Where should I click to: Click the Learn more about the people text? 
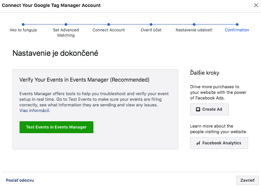(219, 129)
